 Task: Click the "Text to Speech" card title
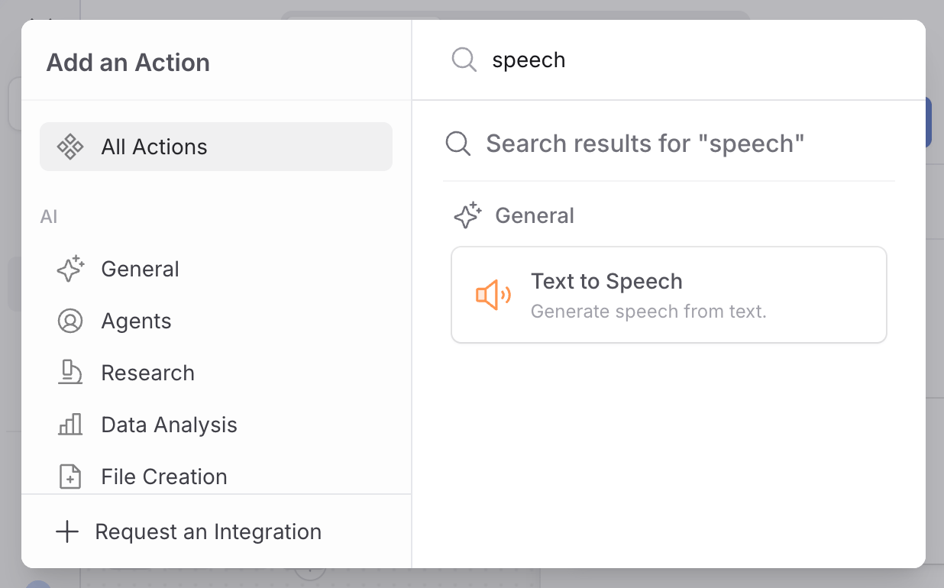pyautogui.click(x=606, y=281)
